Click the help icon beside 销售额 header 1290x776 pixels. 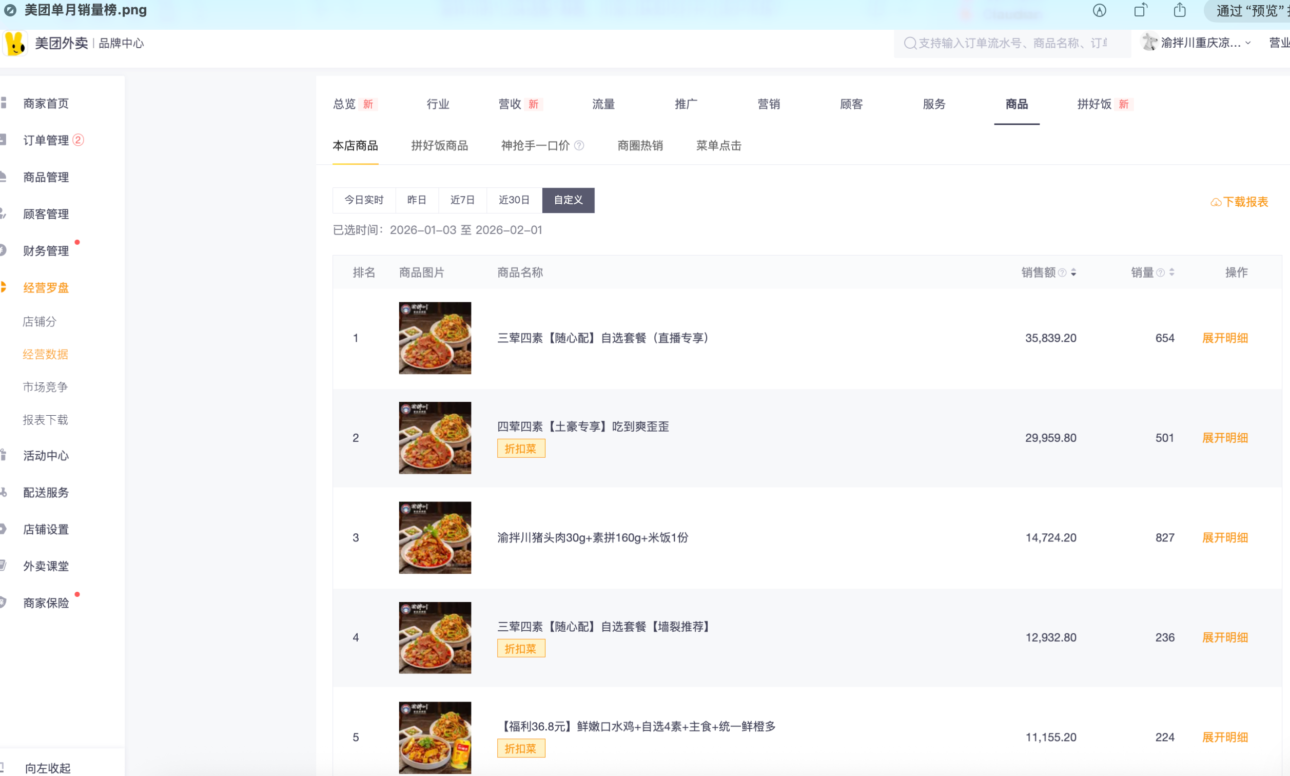pos(1062,273)
